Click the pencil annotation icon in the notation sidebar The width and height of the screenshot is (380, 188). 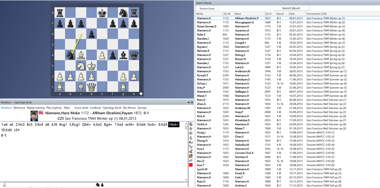(x=191, y=151)
